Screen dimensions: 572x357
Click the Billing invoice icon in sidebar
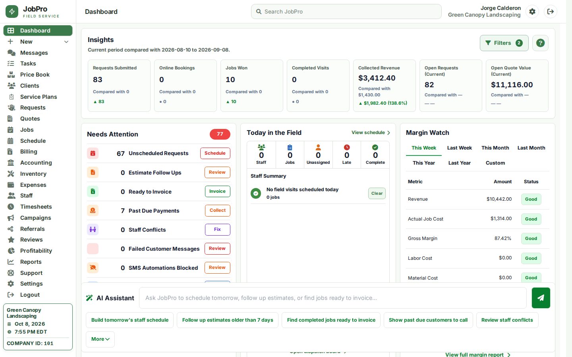click(x=11, y=152)
